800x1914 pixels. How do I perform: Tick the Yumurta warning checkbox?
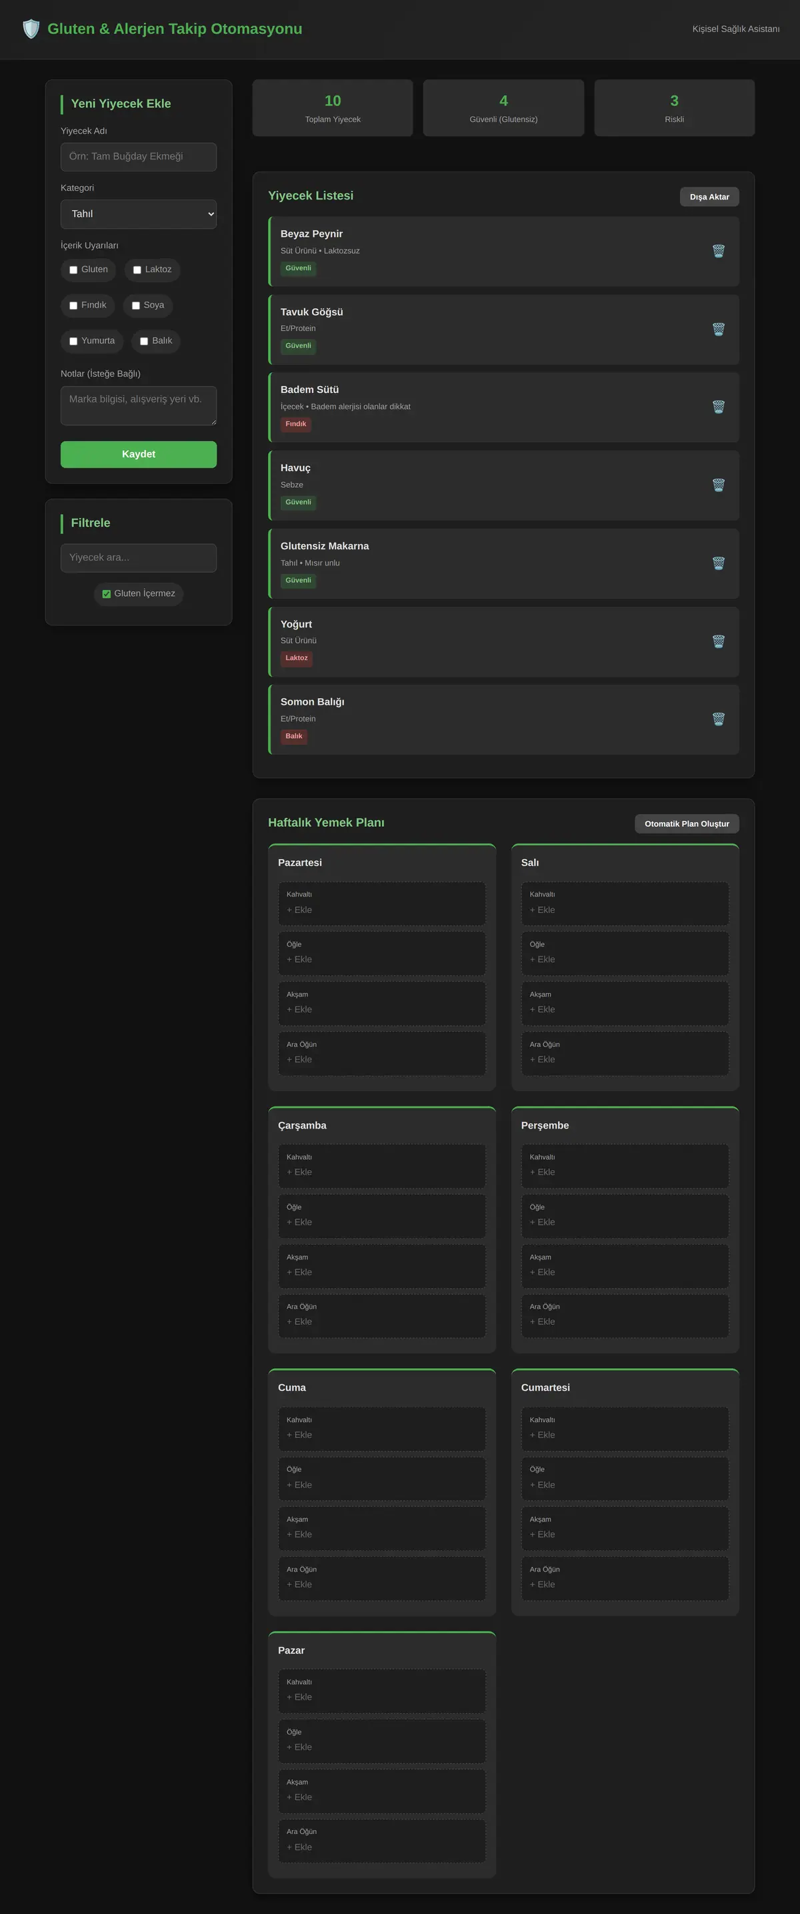coord(73,341)
